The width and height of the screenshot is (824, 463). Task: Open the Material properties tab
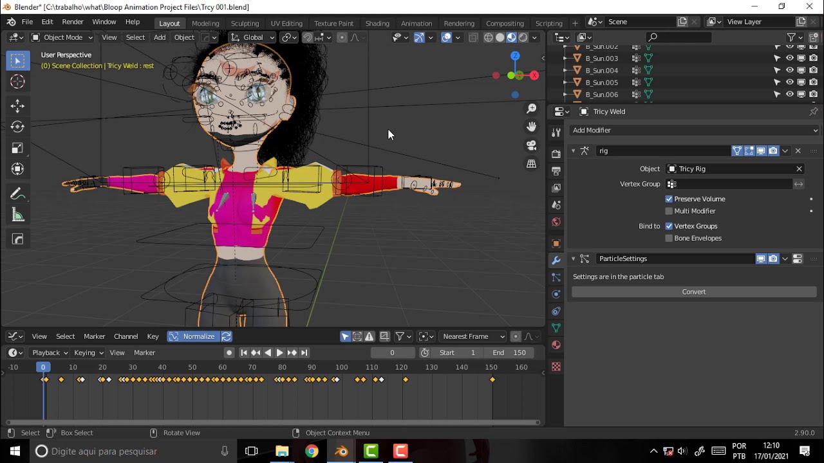(556, 345)
